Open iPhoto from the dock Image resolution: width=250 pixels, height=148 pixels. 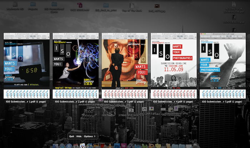tap(96, 146)
